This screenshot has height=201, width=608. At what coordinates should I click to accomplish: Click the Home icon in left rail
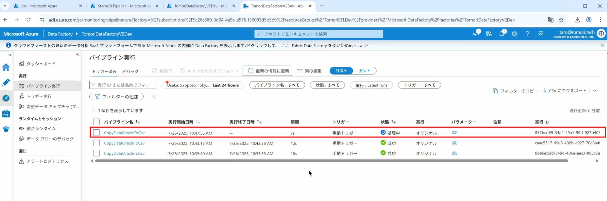click(x=6, y=67)
